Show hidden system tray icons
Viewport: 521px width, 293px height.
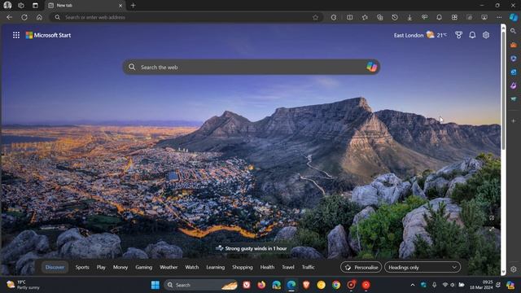coord(413,285)
